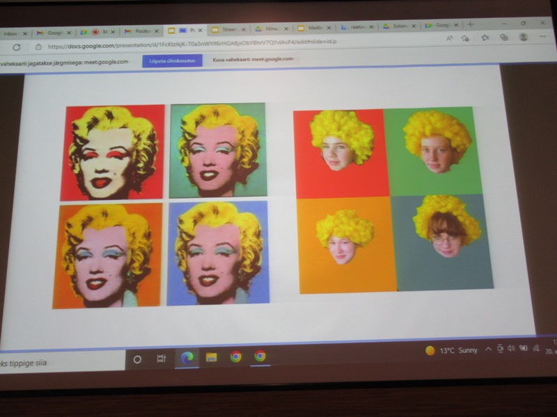This screenshot has height=417, width=557.
Task: Switch to the last Goog Meet tab
Action: pyautogui.click(x=442, y=25)
